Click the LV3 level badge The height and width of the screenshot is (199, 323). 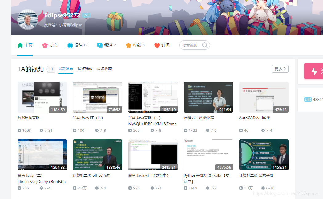click(86, 15)
